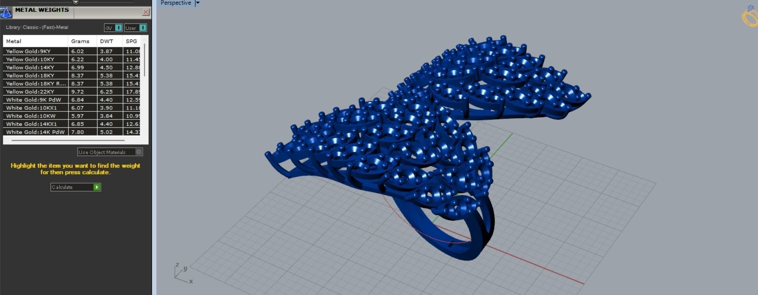This screenshot has height=295, width=758.
Task: Click the XYZ axis indicator in viewport
Action: pos(184,273)
